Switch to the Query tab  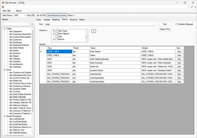(39, 20)
